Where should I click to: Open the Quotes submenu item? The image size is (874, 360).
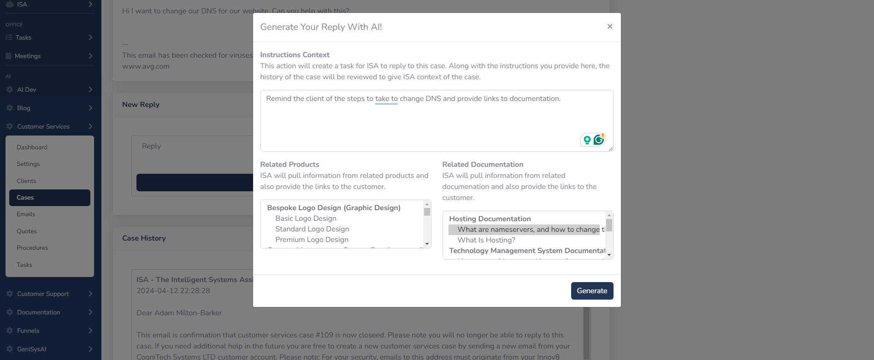[27, 231]
